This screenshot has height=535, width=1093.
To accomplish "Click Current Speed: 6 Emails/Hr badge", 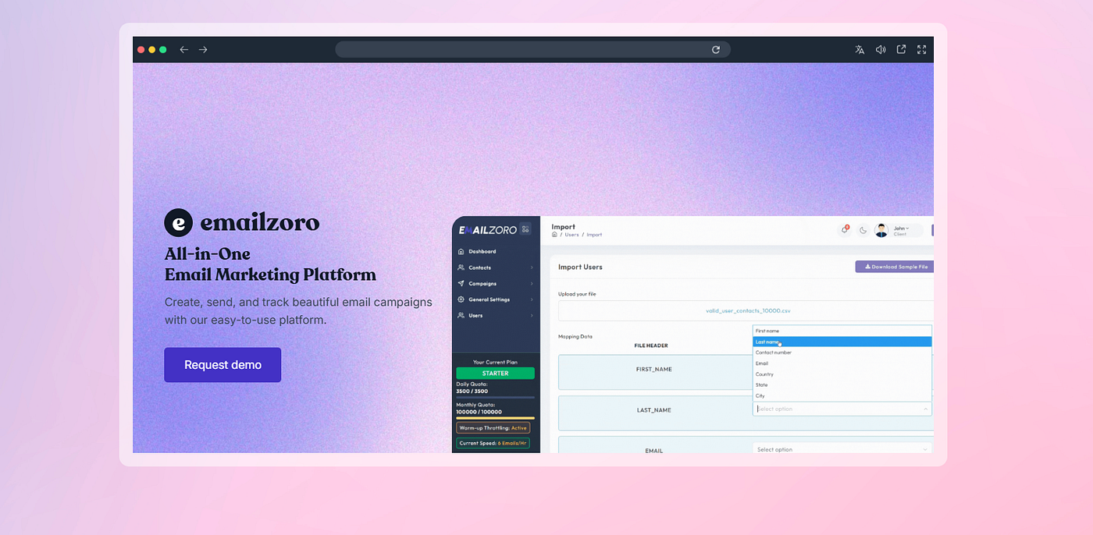I will [493, 443].
